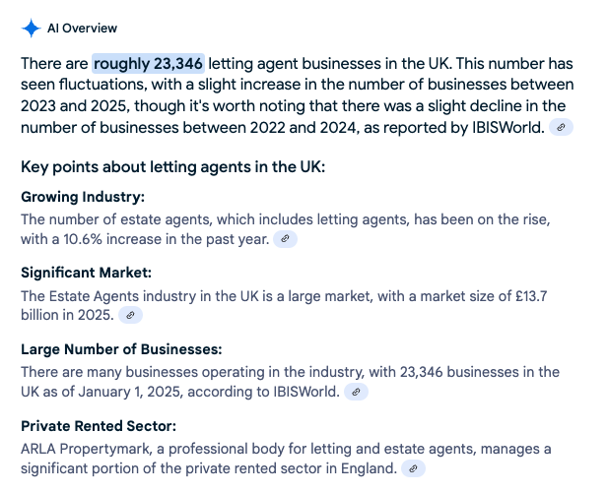Open the source link icon after 'reported by IBISWorld'

click(561, 127)
